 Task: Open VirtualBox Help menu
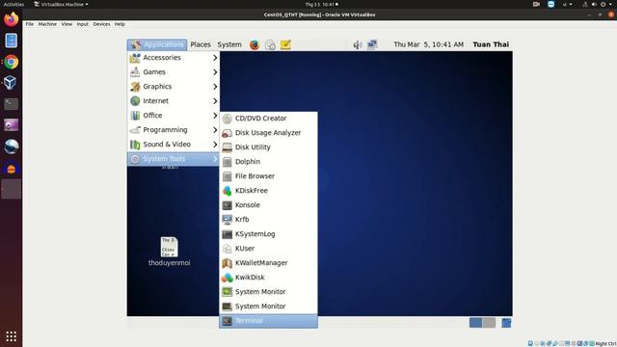[120, 24]
